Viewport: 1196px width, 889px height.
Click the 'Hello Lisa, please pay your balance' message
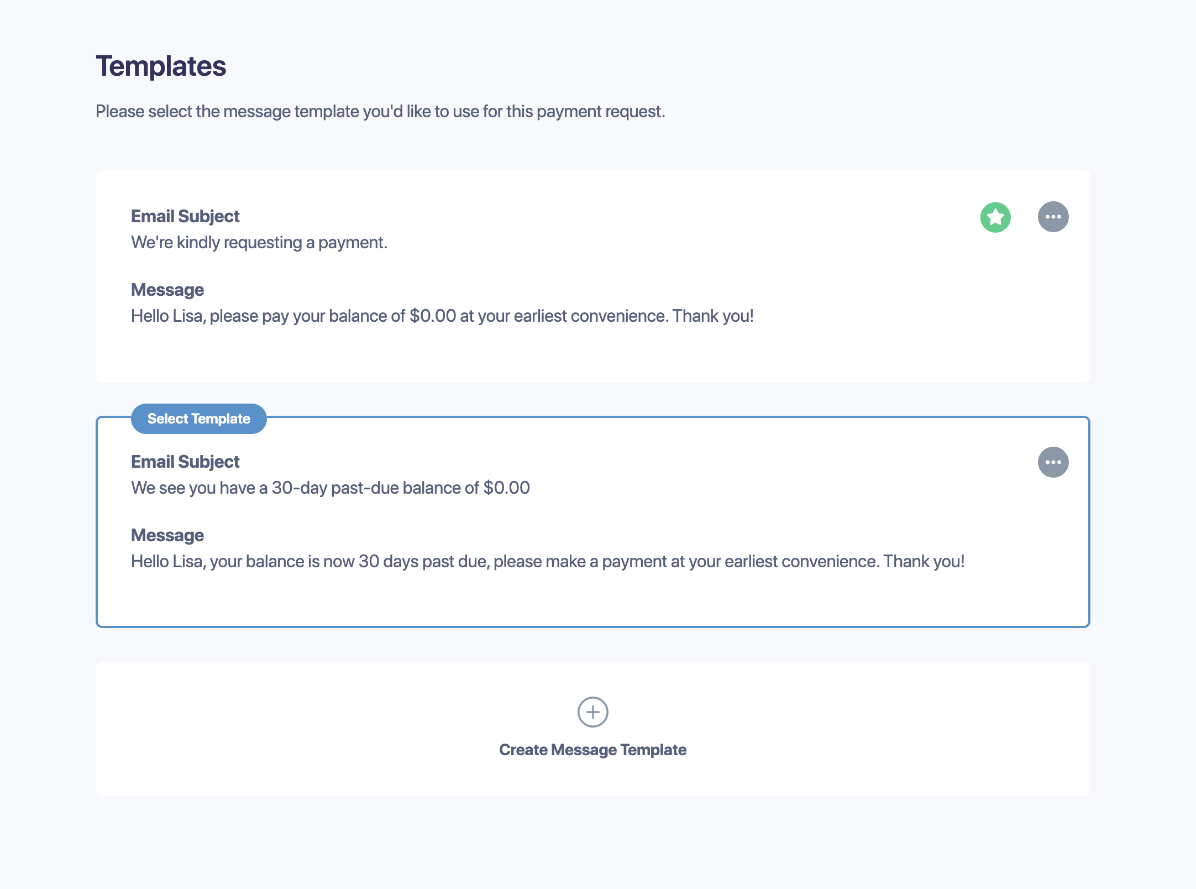[442, 316]
